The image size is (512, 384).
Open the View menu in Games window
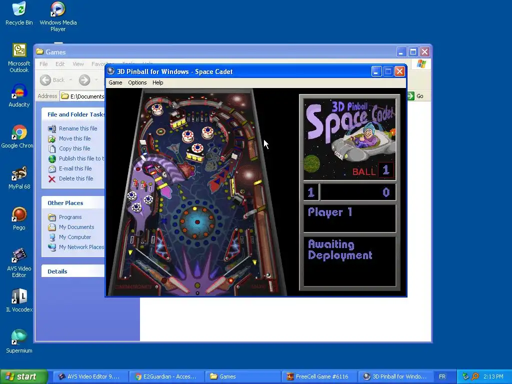point(78,64)
